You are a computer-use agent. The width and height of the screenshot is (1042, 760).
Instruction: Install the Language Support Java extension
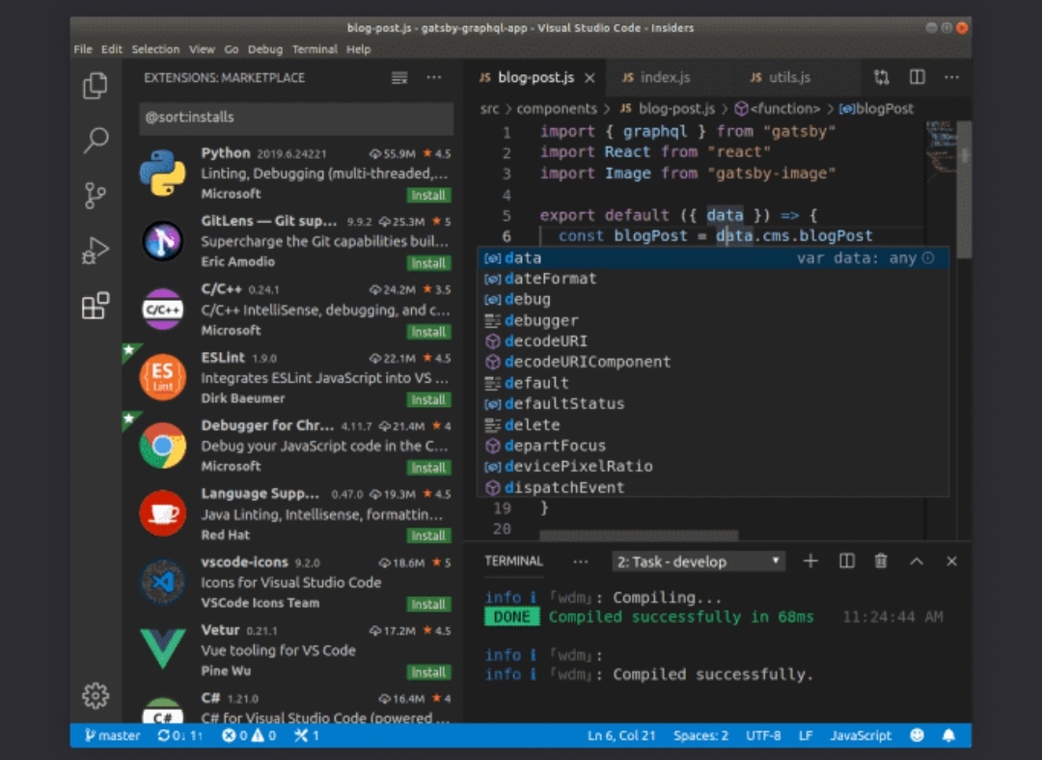428,535
